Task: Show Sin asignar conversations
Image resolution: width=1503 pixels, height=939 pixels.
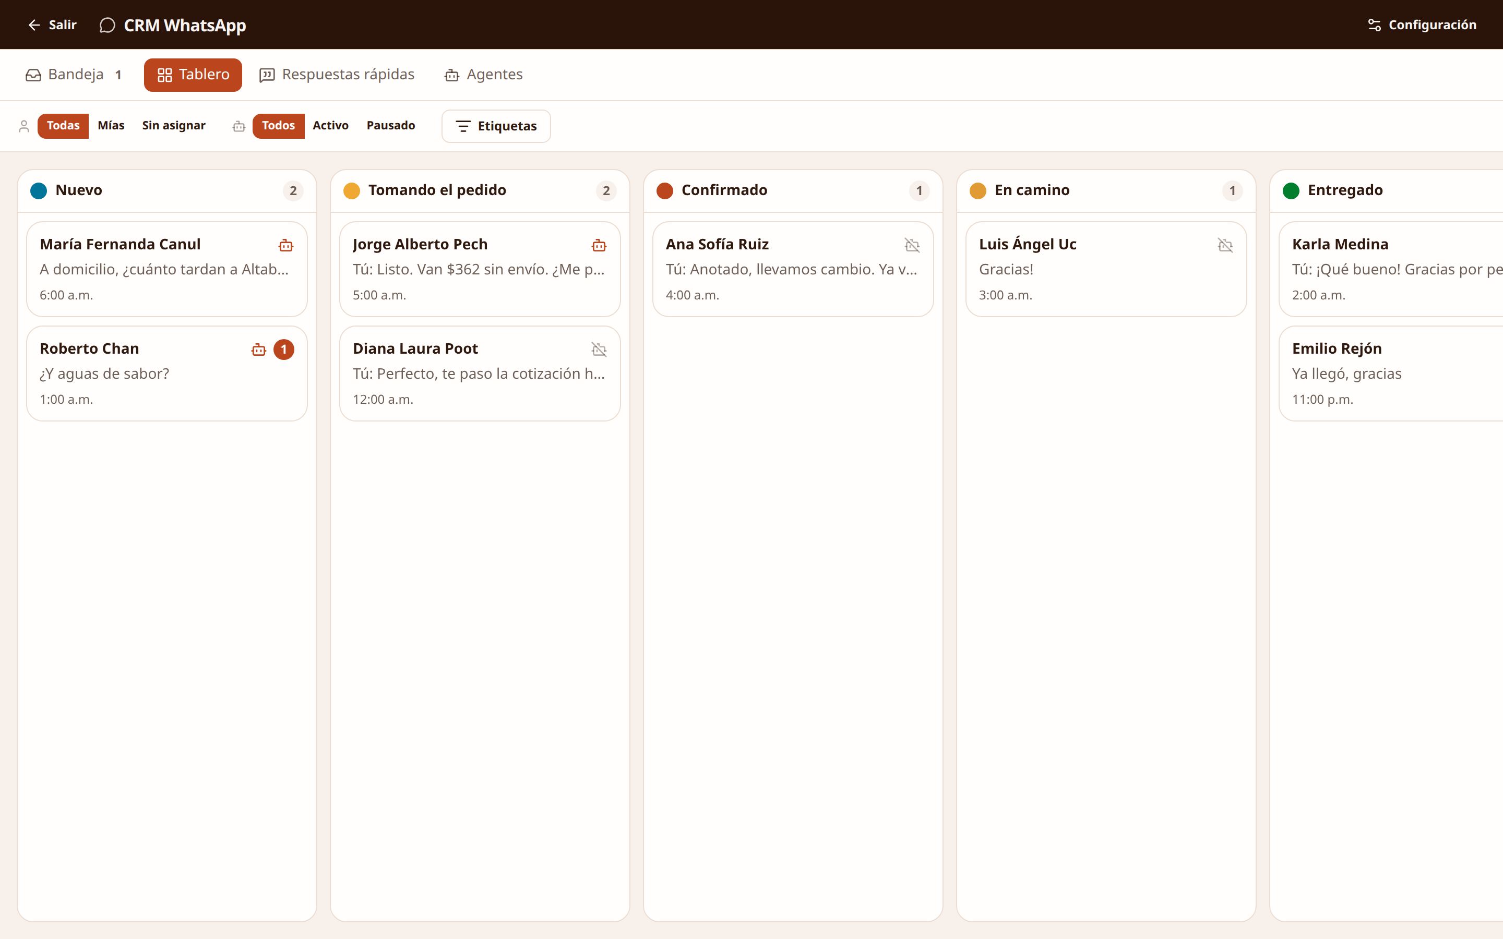Action: [x=174, y=125]
